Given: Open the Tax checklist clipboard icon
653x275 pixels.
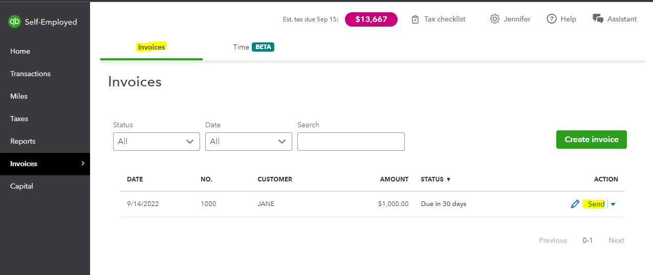Looking at the screenshot, I should pyautogui.click(x=416, y=19).
